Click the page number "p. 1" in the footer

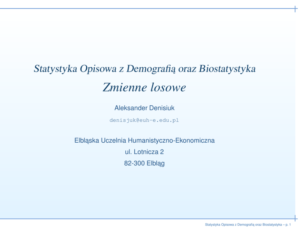coord(287,224)
